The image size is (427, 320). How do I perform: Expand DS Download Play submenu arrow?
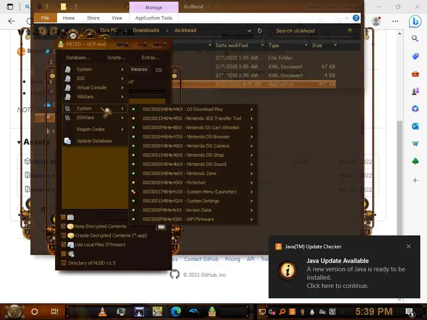(x=251, y=110)
